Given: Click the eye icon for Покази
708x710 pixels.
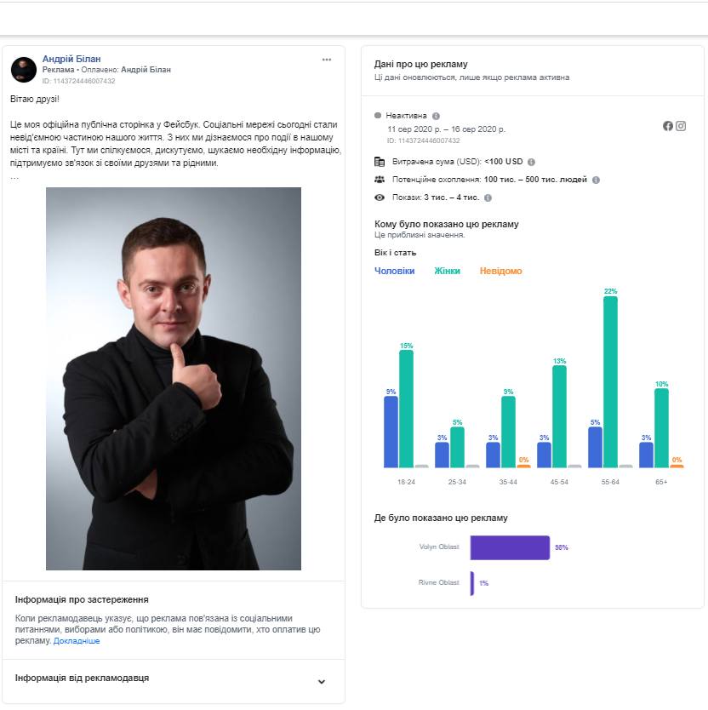Looking at the screenshot, I should pos(380,198).
